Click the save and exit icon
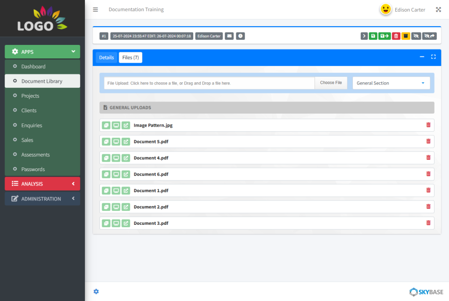Viewport: 449px width, 301px height. 384,36
